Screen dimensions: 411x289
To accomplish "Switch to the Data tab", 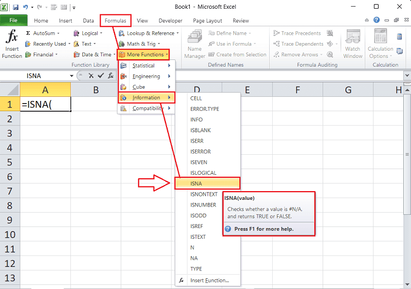I will coord(88,20).
